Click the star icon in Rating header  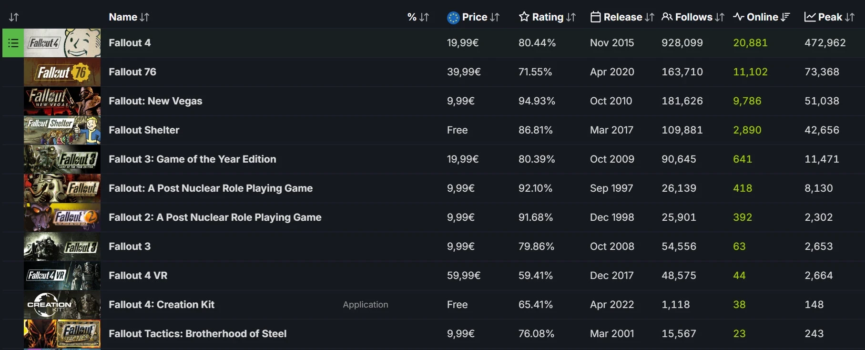pos(524,17)
